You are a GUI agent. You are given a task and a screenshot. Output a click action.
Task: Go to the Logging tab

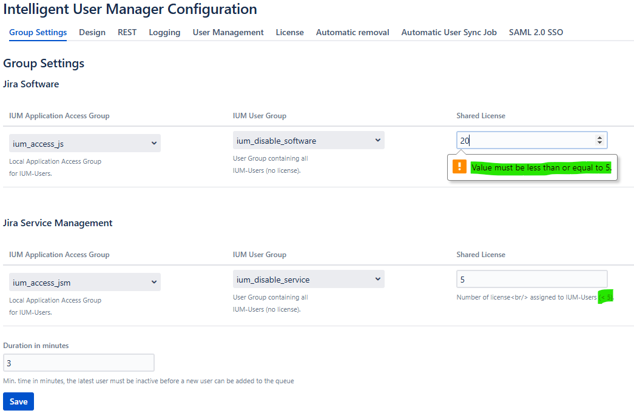click(164, 32)
